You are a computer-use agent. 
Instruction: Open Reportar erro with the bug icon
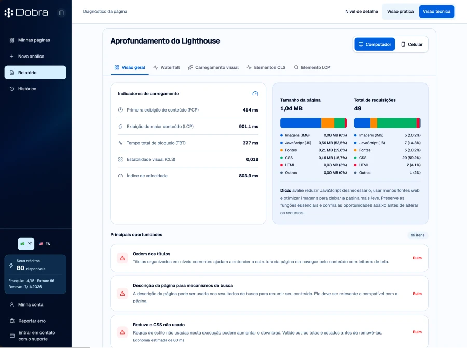pos(12,321)
